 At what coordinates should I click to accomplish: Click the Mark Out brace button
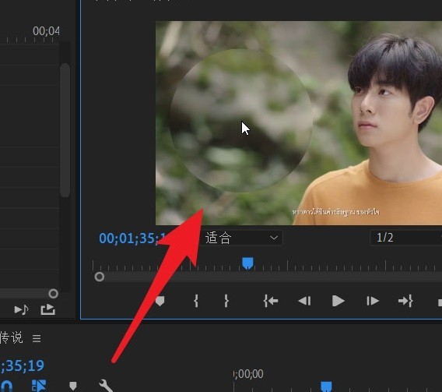(x=226, y=301)
